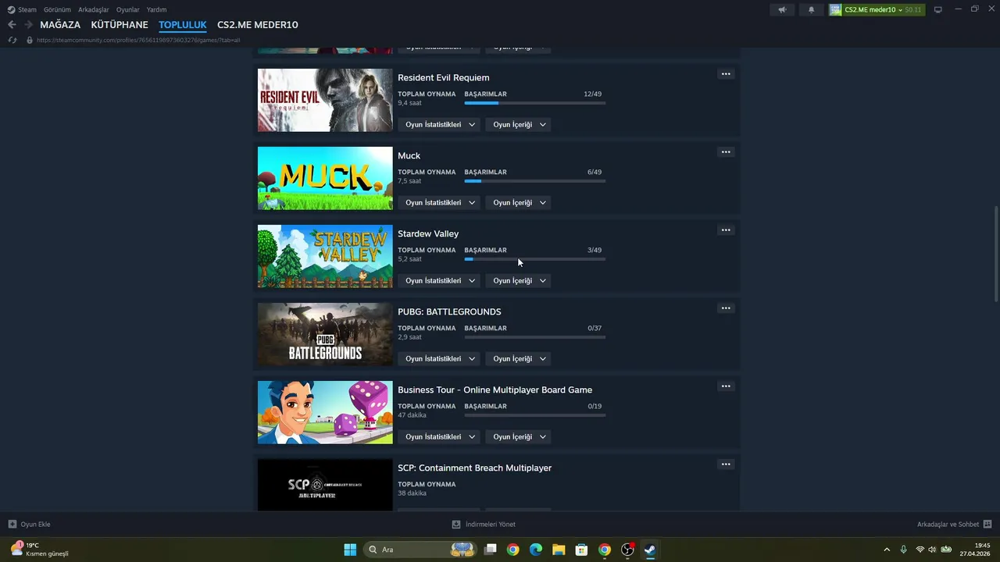The height and width of the screenshot is (562, 1000).
Task: Click the PUBG: BATTLEGROUNDS cover thumbnail
Action: coord(325,334)
